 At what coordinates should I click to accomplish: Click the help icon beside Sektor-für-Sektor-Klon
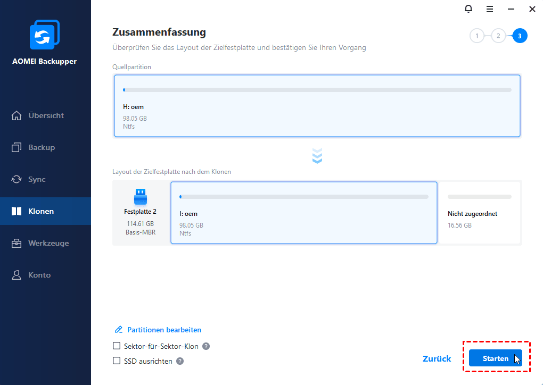coord(206,346)
